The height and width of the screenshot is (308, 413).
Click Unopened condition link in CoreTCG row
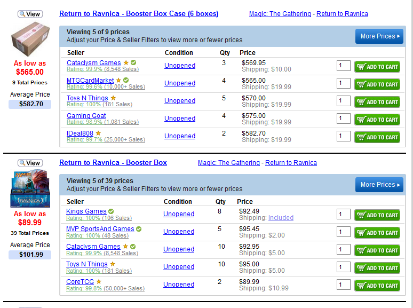(x=179, y=285)
